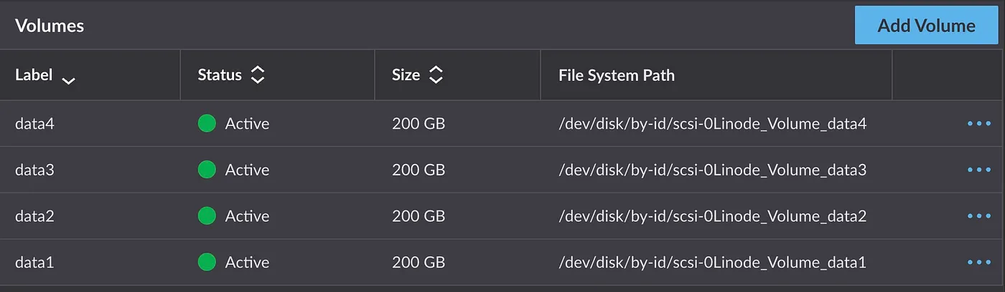Screen dimensions: 1005x292
Task: Open the actions menu for data4
Action: pyautogui.click(x=978, y=124)
